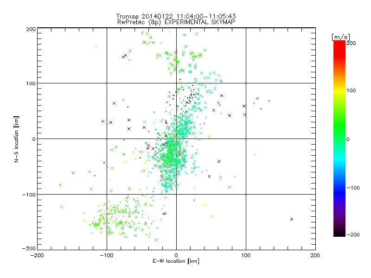The height and width of the screenshot is (278, 371).
Task: Click the y-axis tick label '100'
Action: (31, 83)
